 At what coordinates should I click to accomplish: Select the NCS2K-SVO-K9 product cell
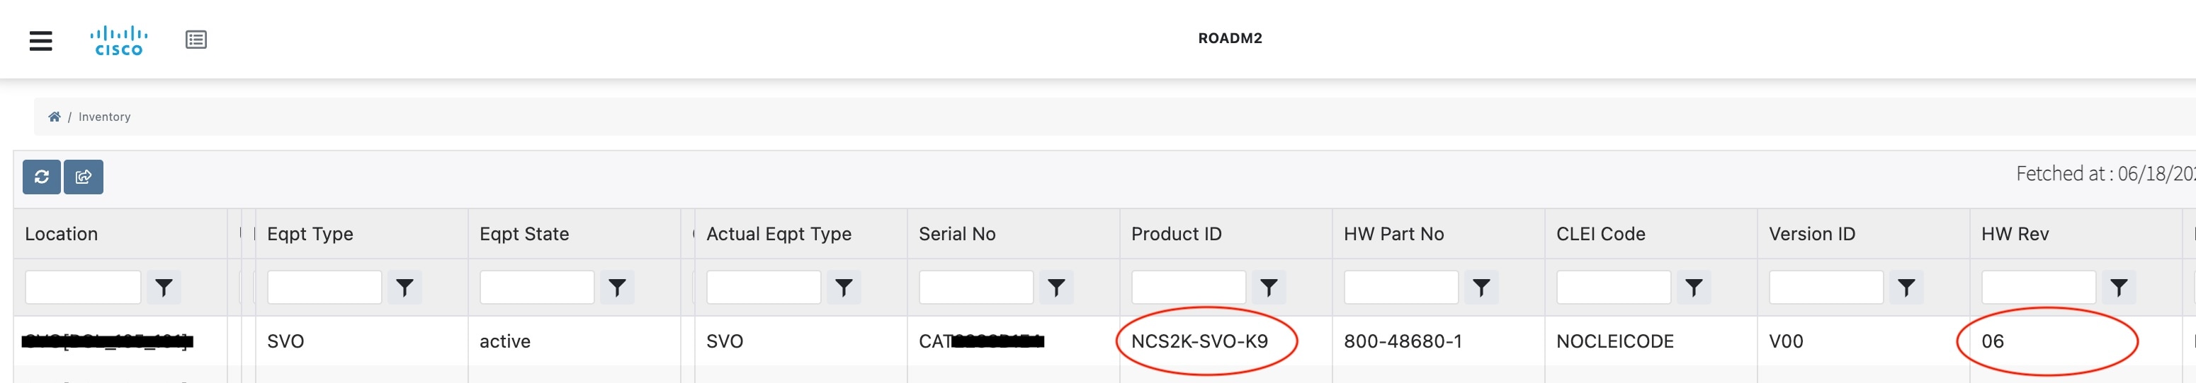pyautogui.click(x=1199, y=341)
